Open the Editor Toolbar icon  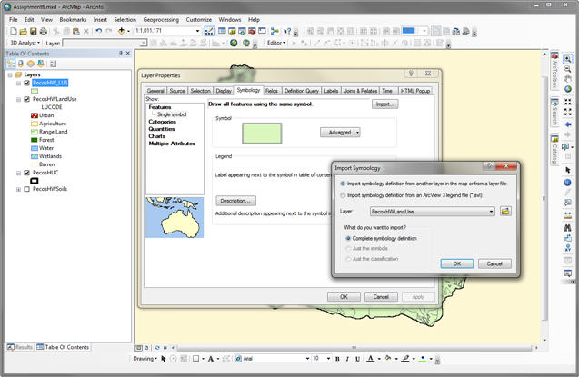[x=209, y=31]
